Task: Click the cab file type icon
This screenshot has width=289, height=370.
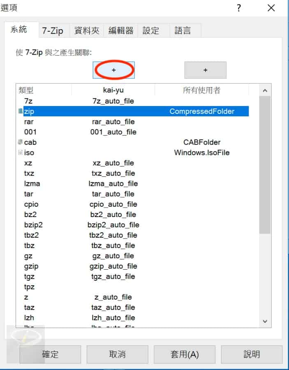Action: point(20,142)
